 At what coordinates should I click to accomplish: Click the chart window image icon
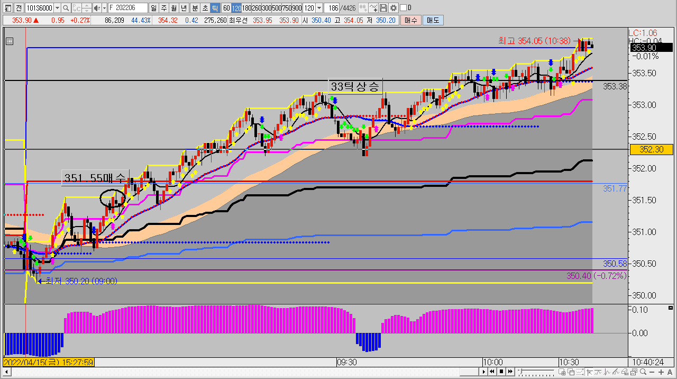[634, 372]
